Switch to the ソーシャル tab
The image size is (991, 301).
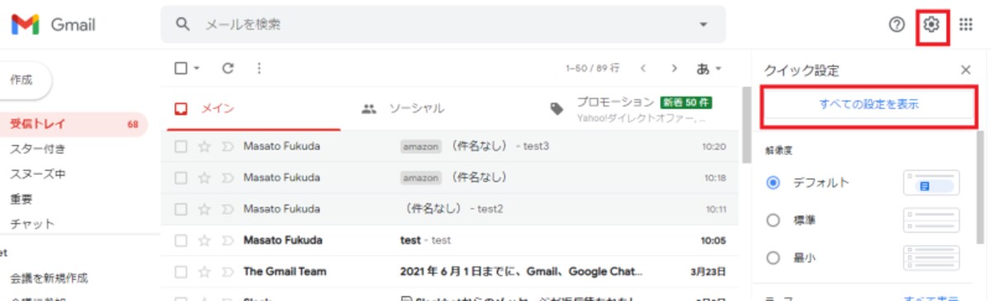click(x=402, y=108)
